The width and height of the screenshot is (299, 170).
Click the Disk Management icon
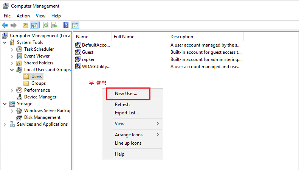[x=19, y=117]
